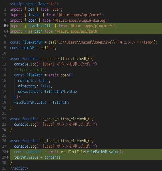
Task: Click the filePathVM constant declaration
Action: tap(32, 42)
